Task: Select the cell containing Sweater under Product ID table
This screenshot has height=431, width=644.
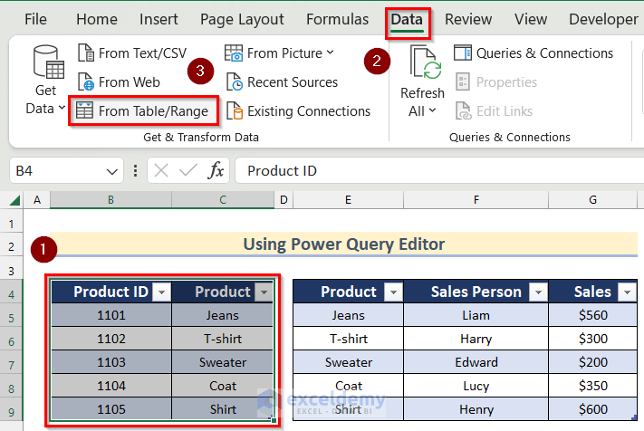Action: [223, 362]
